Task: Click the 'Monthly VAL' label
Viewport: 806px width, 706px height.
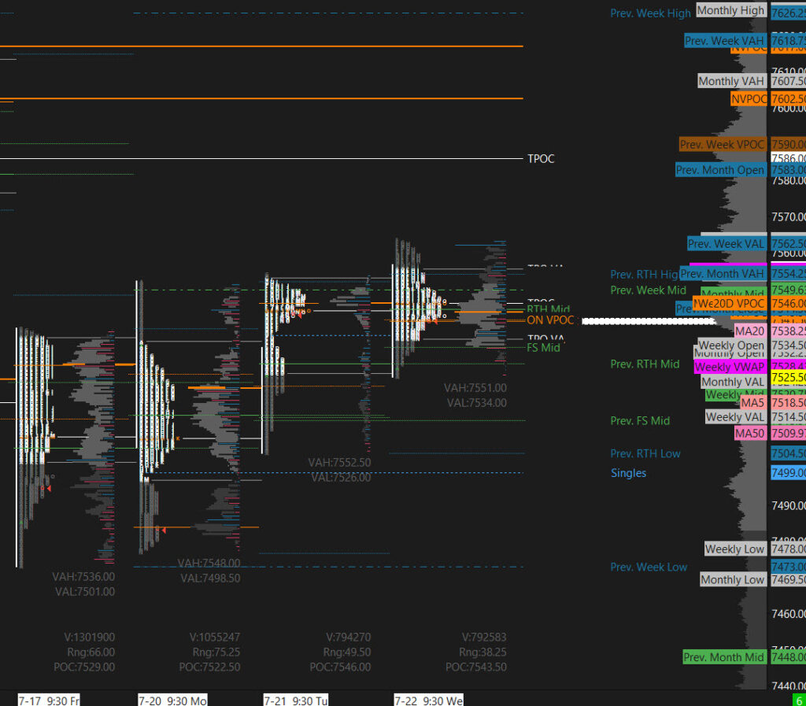Action: [733, 382]
